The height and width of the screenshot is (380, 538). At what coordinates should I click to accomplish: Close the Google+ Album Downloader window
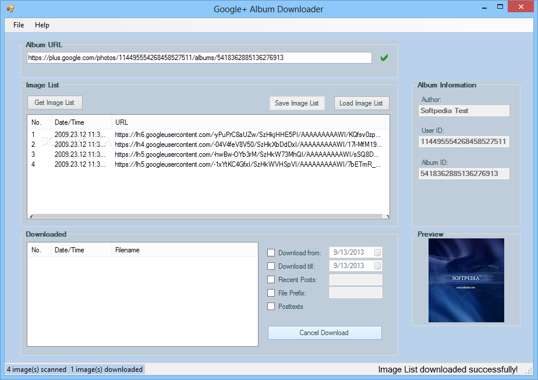pos(521,6)
